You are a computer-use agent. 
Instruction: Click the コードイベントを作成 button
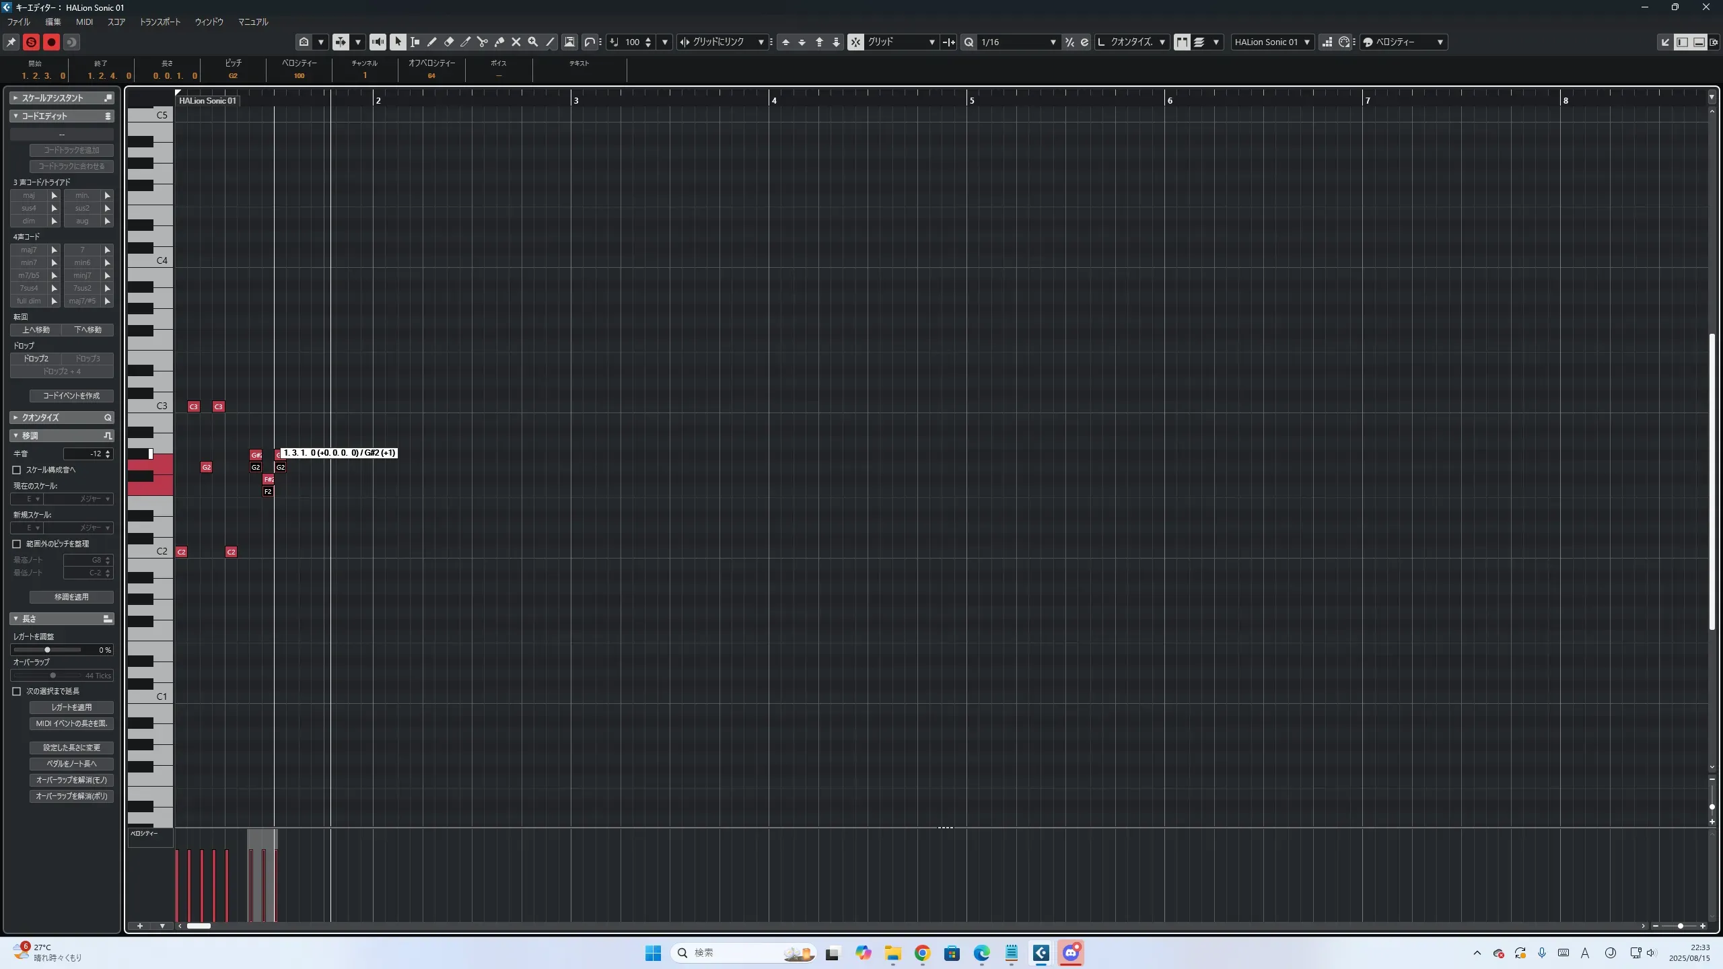click(x=71, y=396)
